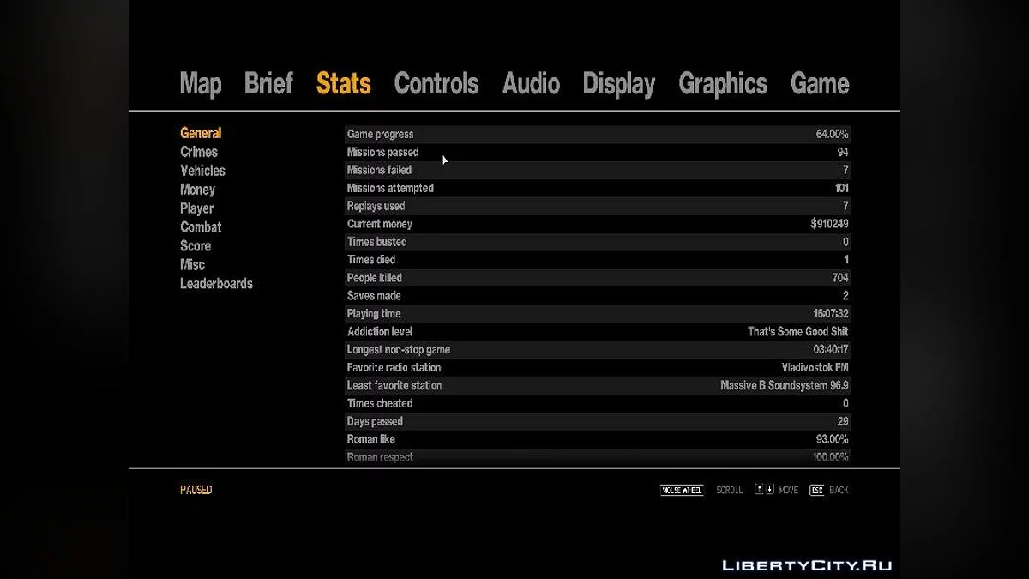Go to the Audio tab
The width and height of the screenshot is (1029, 579).
(x=531, y=84)
